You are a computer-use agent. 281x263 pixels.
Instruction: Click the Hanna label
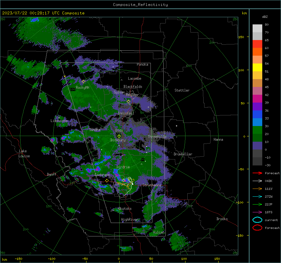[x=218, y=139]
